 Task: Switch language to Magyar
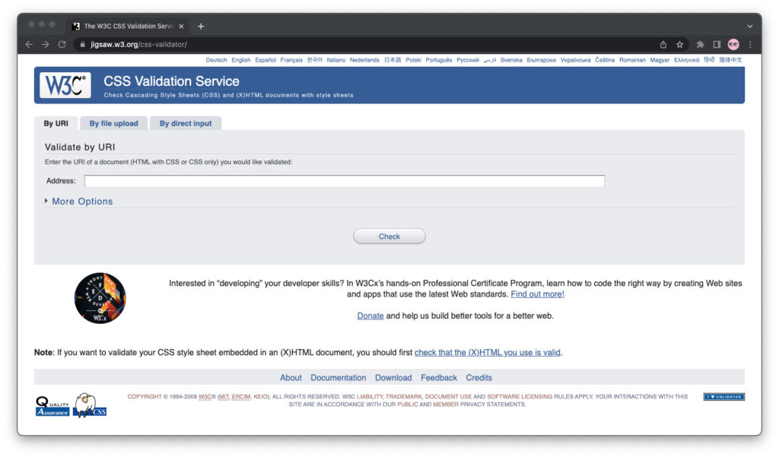click(x=660, y=60)
